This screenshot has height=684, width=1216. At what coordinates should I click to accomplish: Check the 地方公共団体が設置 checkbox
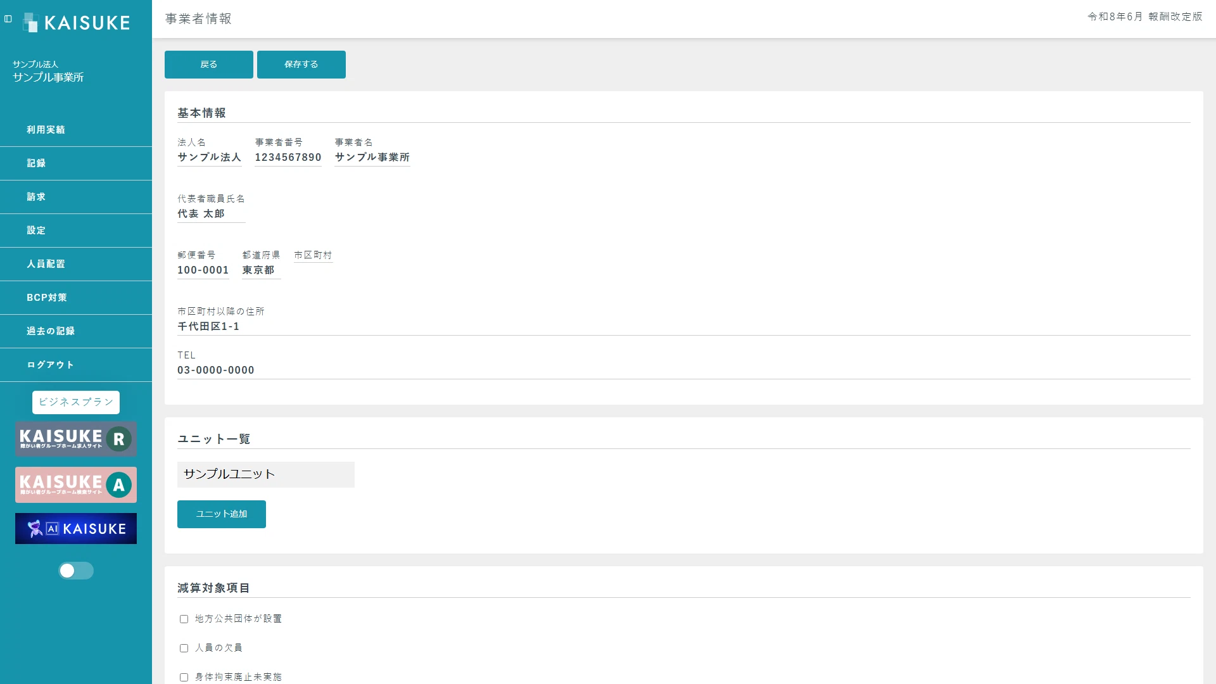[184, 619]
